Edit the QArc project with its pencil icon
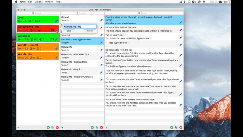This screenshot has width=243, height=137. pyautogui.click(x=56, y=21)
